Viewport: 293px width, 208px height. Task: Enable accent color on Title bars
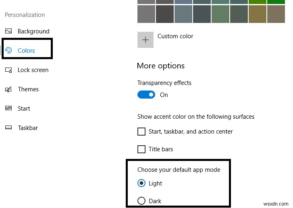coord(141,149)
